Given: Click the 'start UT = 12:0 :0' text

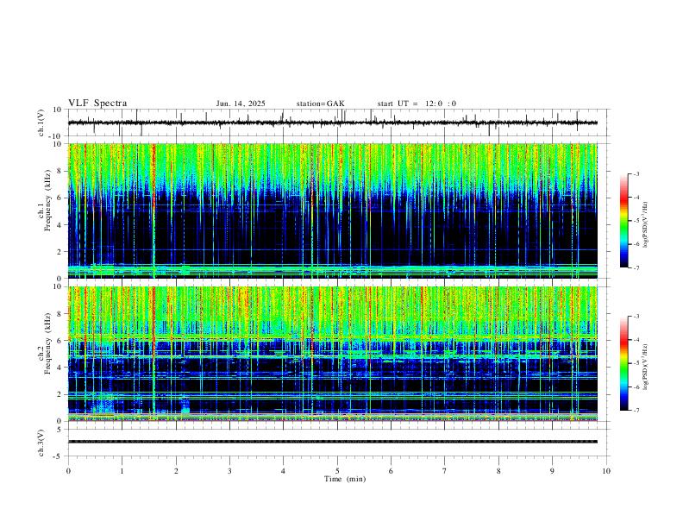Looking at the screenshot, I should pos(417,104).
